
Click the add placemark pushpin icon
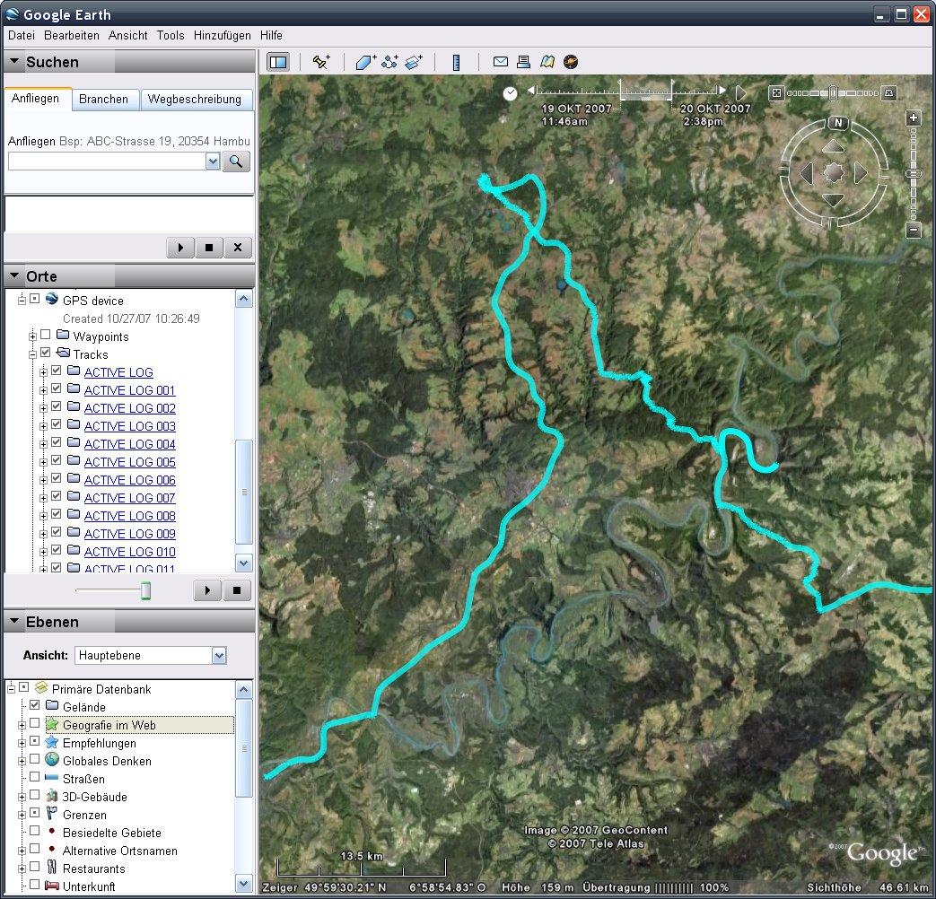tap(320, 62)
